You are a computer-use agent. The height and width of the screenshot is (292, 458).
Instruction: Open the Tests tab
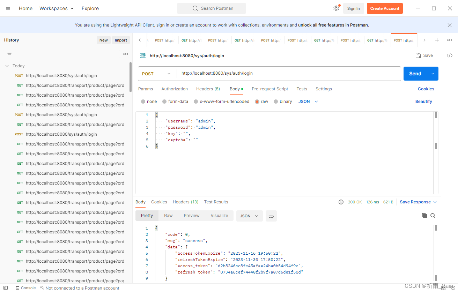pyautogui.click(x=302, y=89)
